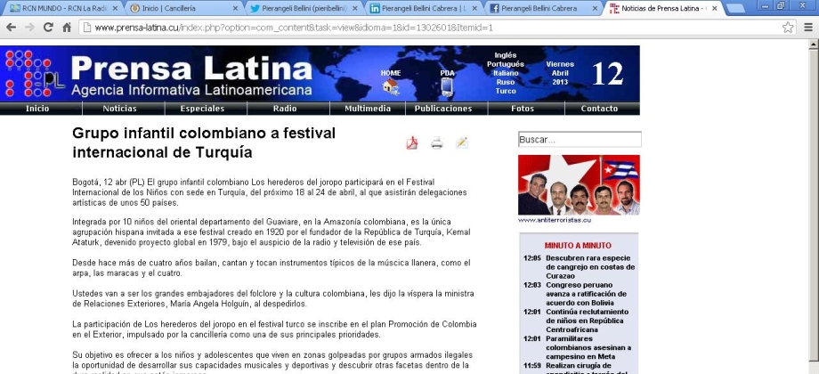Screen dimensions: 819x374
Task: Open a new tab button
Action: tap(735, 8)
